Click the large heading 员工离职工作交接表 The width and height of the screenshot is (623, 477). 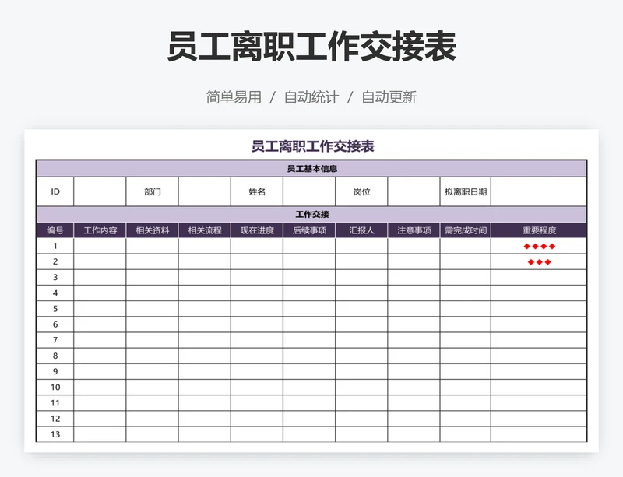311,47
